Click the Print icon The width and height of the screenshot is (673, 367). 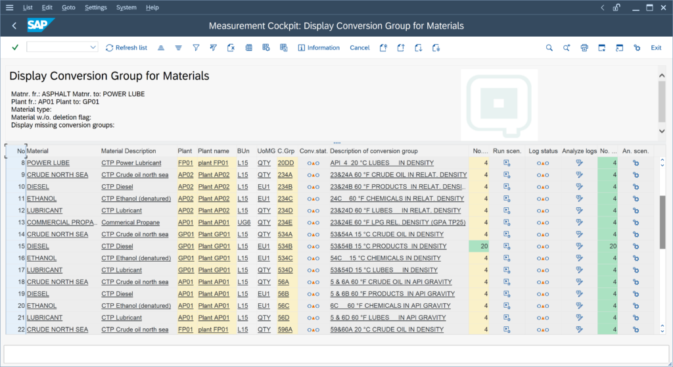coord(584,48)
